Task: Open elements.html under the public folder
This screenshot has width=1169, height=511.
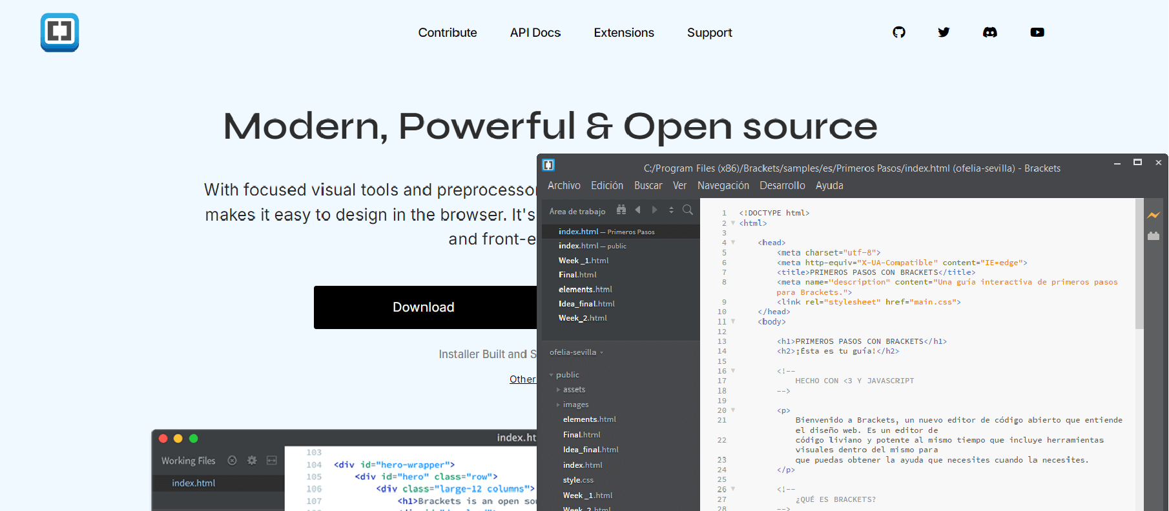Action: (590, 419)
